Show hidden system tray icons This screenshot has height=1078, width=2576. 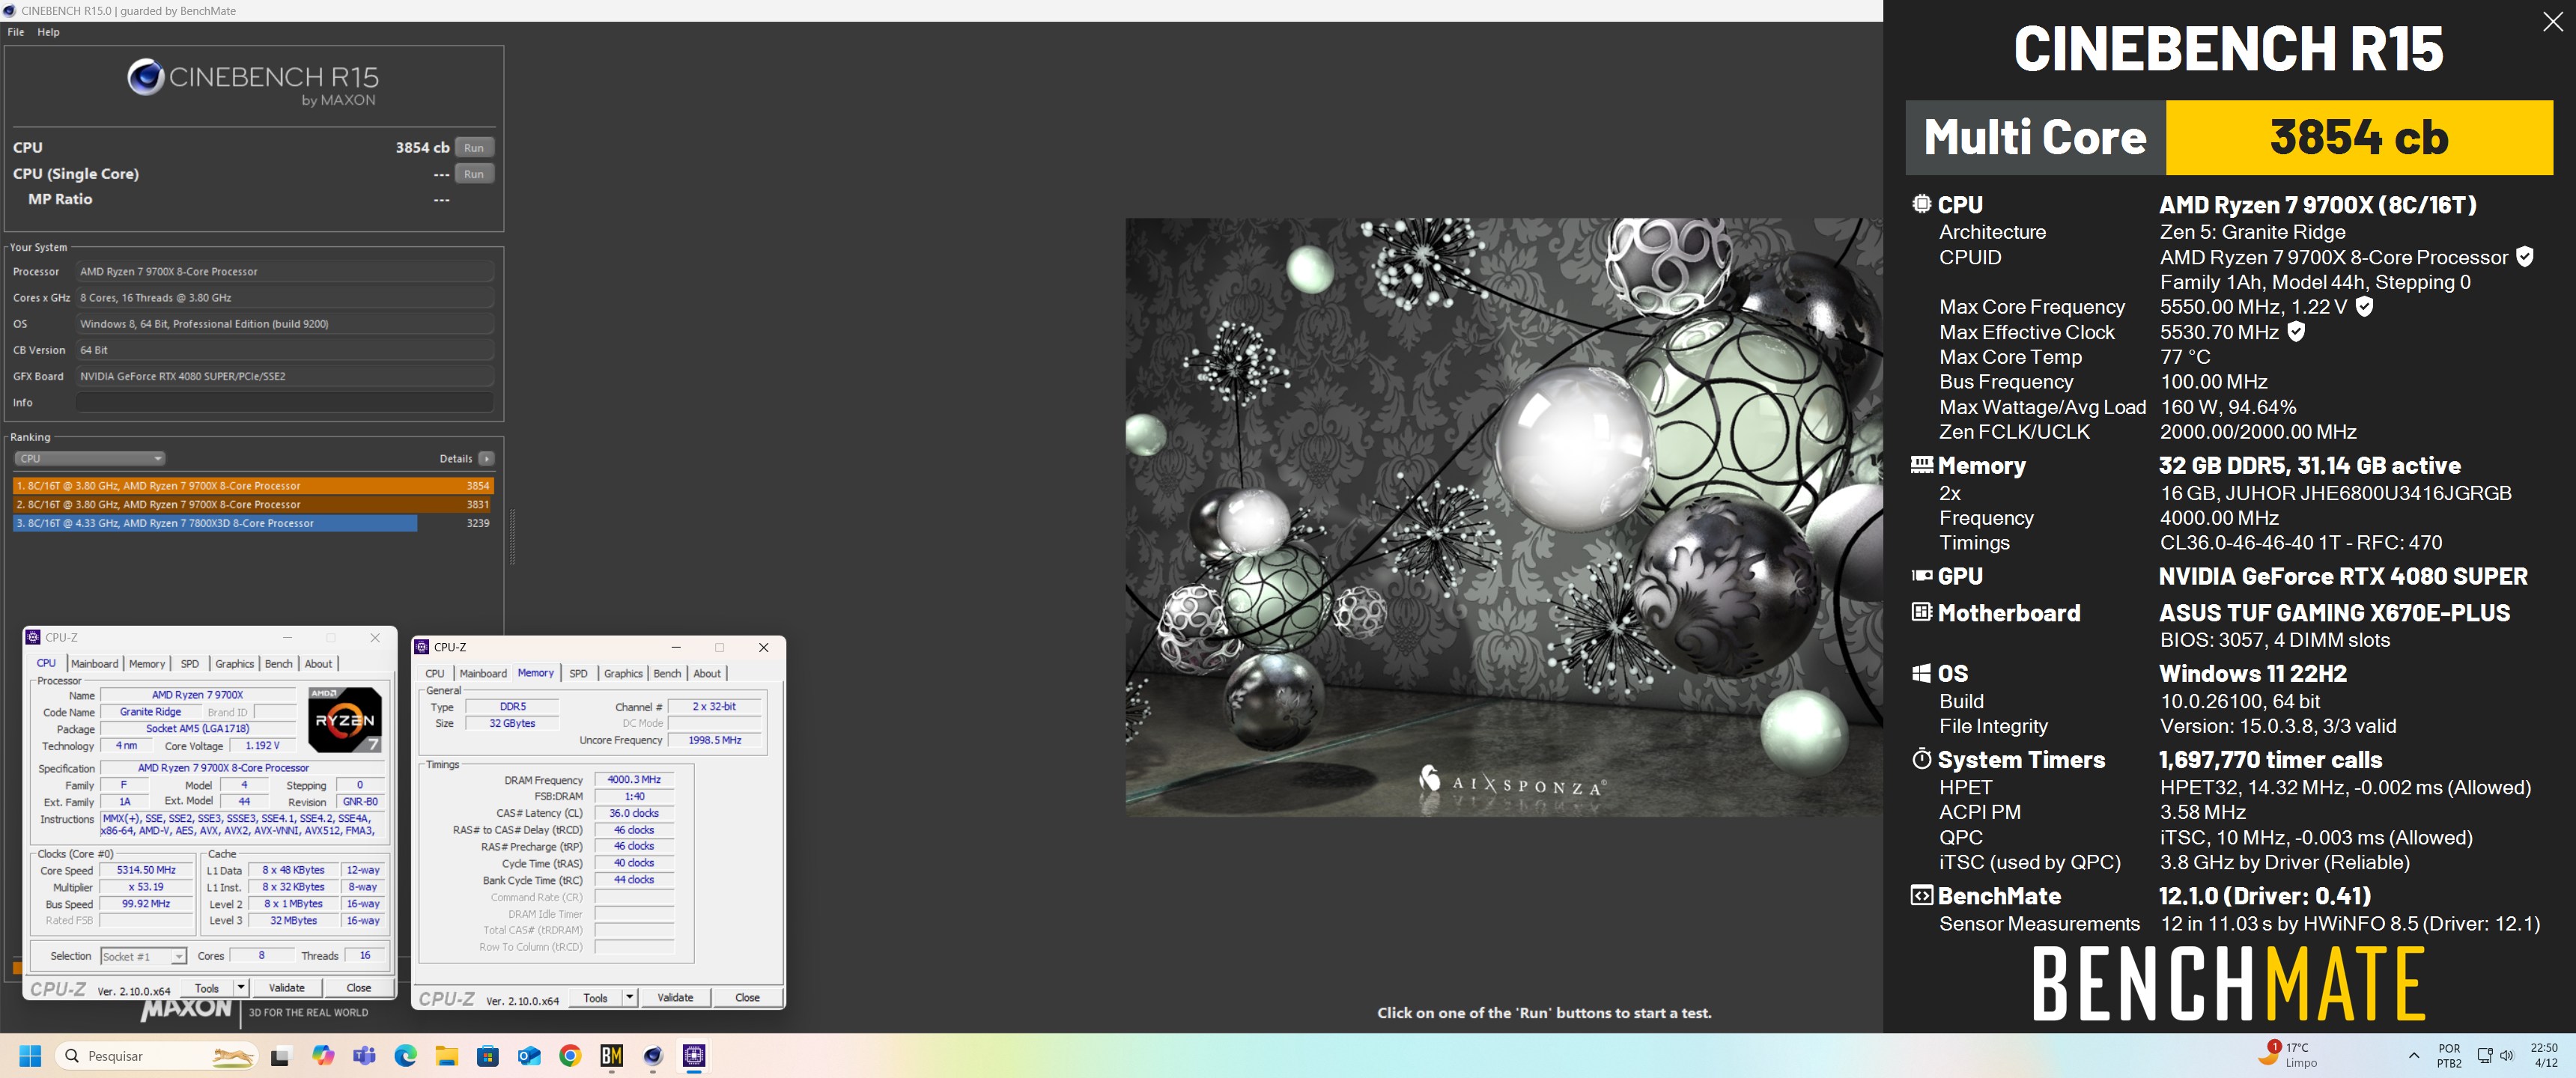(x=2413, y=1055)
